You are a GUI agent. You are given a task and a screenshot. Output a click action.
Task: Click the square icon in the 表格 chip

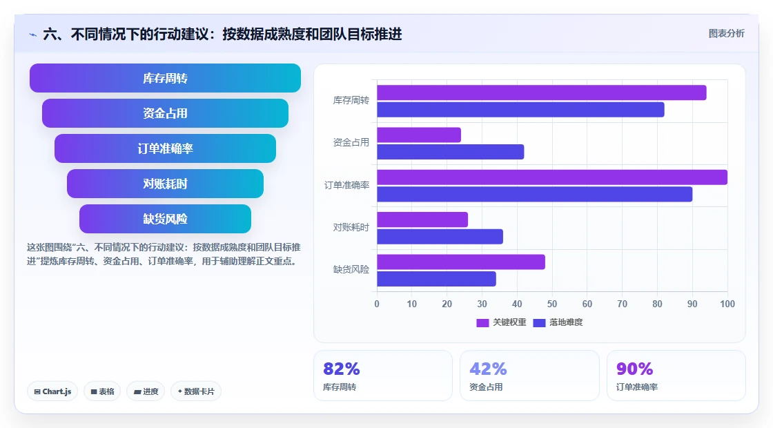[x=94, y=392]
